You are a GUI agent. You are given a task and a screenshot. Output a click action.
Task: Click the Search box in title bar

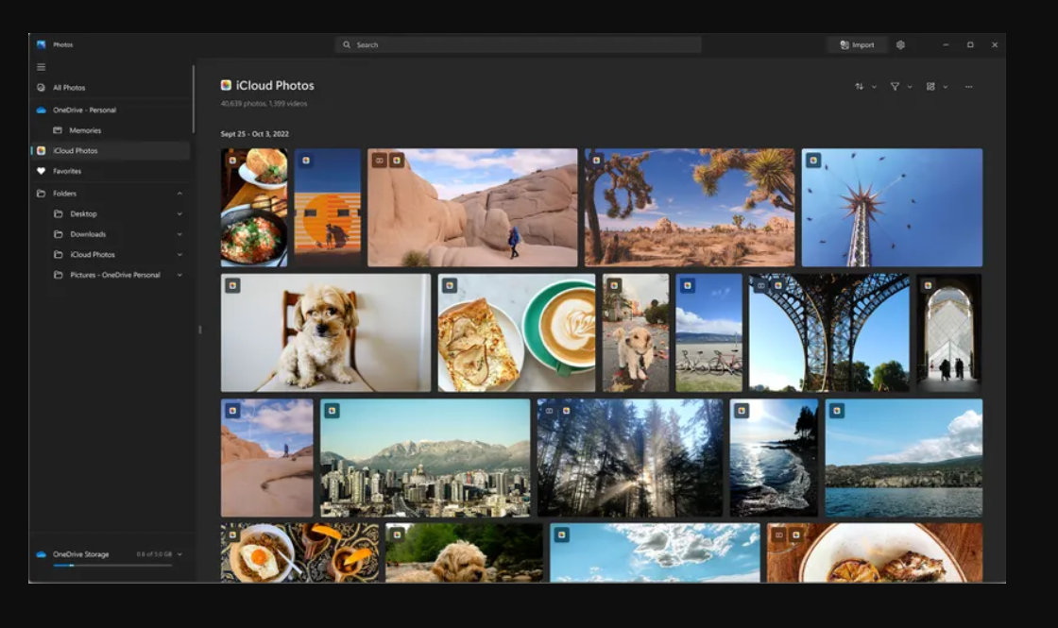(x=518, y=44)
